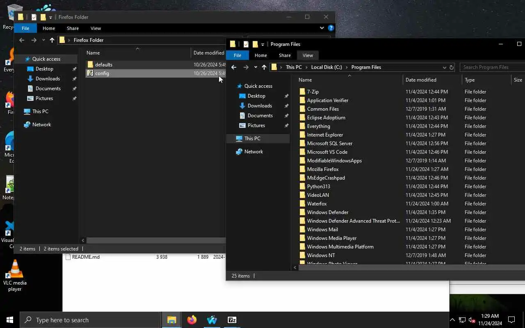
Task: Select the Eclipse Adoptium folder
Action: pos(326,118)
